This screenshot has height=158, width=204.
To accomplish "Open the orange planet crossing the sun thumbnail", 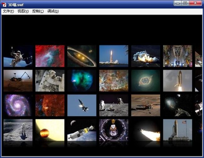I will 50,130.
